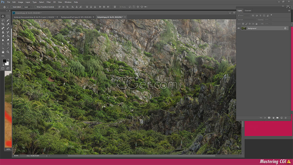Click the Background layer thumbnail
Image resolution: width=293 pixels, height=165 pixels.
244,28
